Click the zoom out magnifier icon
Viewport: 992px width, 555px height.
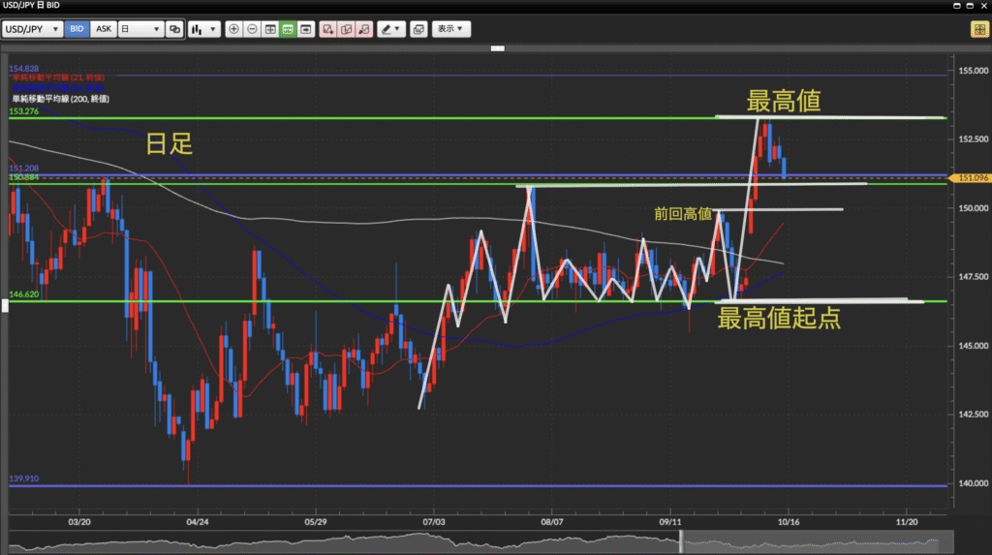tap(252, 29)
